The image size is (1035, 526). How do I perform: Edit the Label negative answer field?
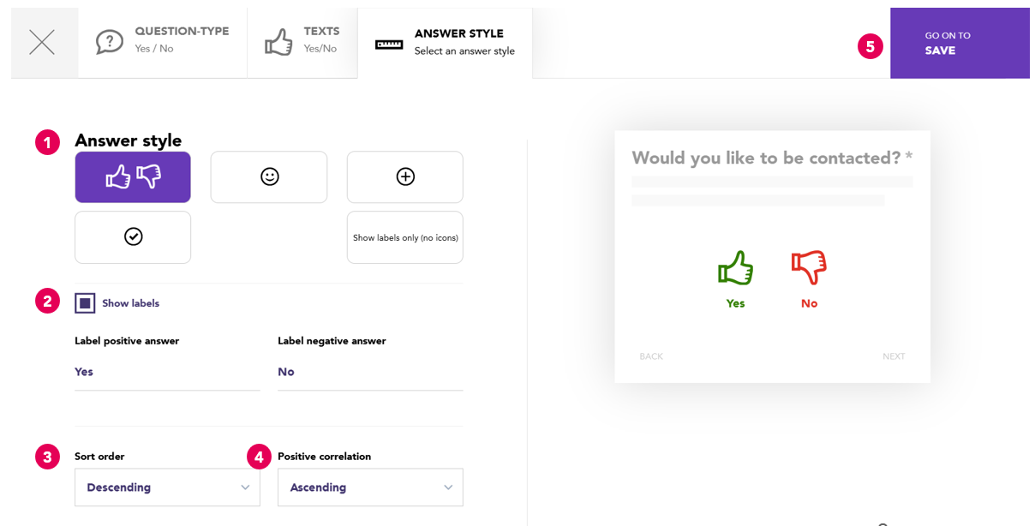point(370,372)
